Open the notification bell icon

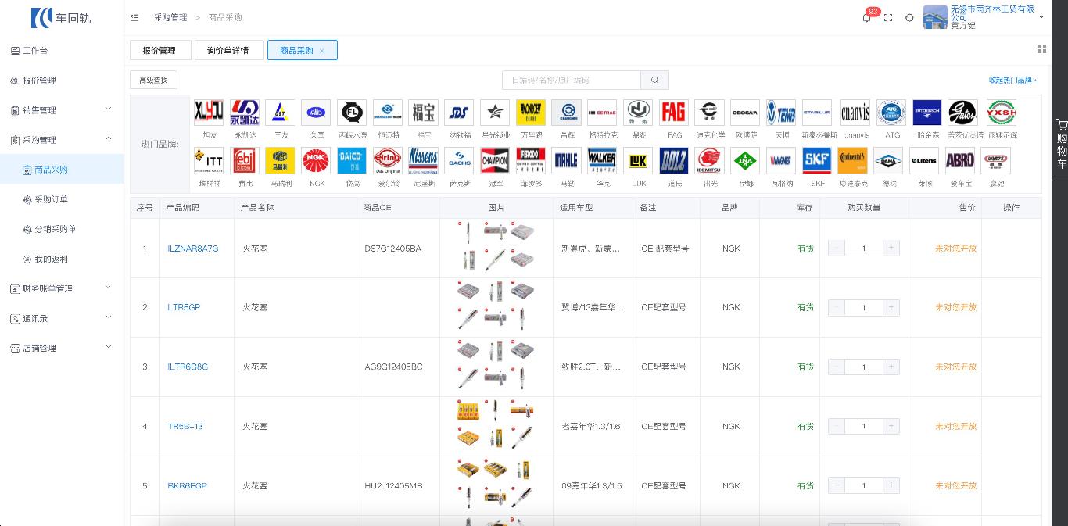tap(866, 17)
